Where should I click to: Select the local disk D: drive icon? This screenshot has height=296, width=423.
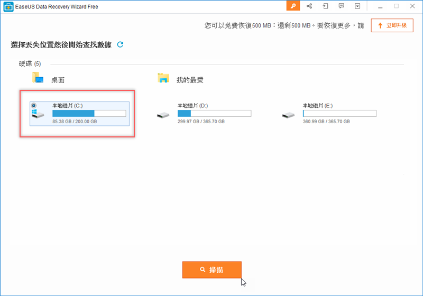tap(163, 115)
